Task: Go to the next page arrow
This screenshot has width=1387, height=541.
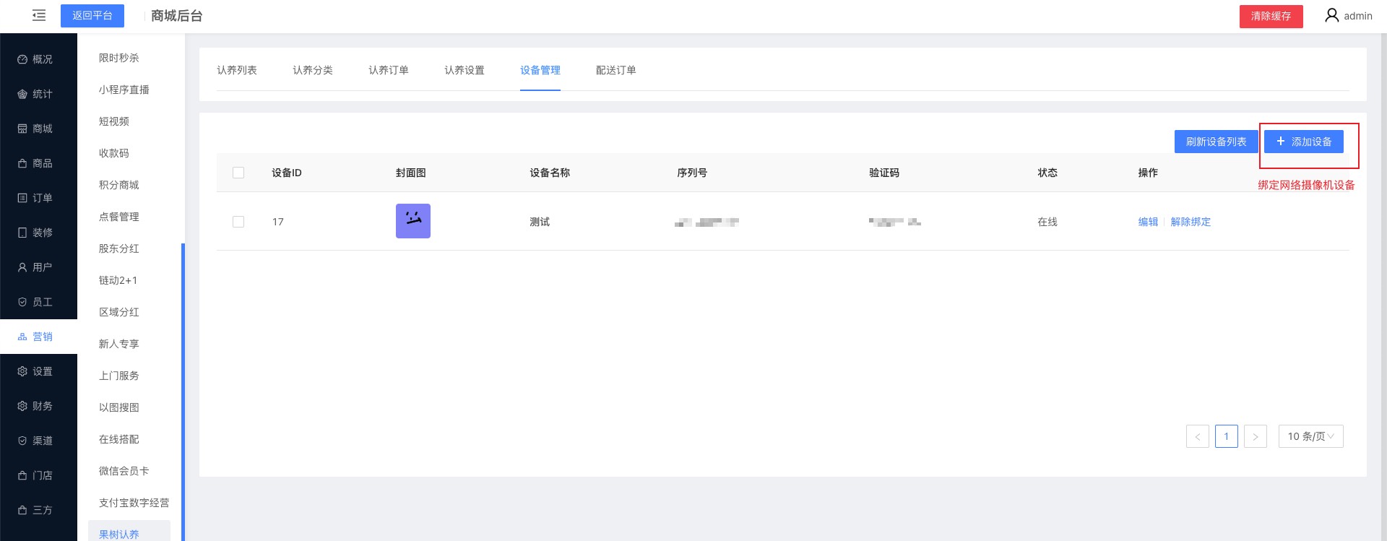Action: [x=1256, y=436]
